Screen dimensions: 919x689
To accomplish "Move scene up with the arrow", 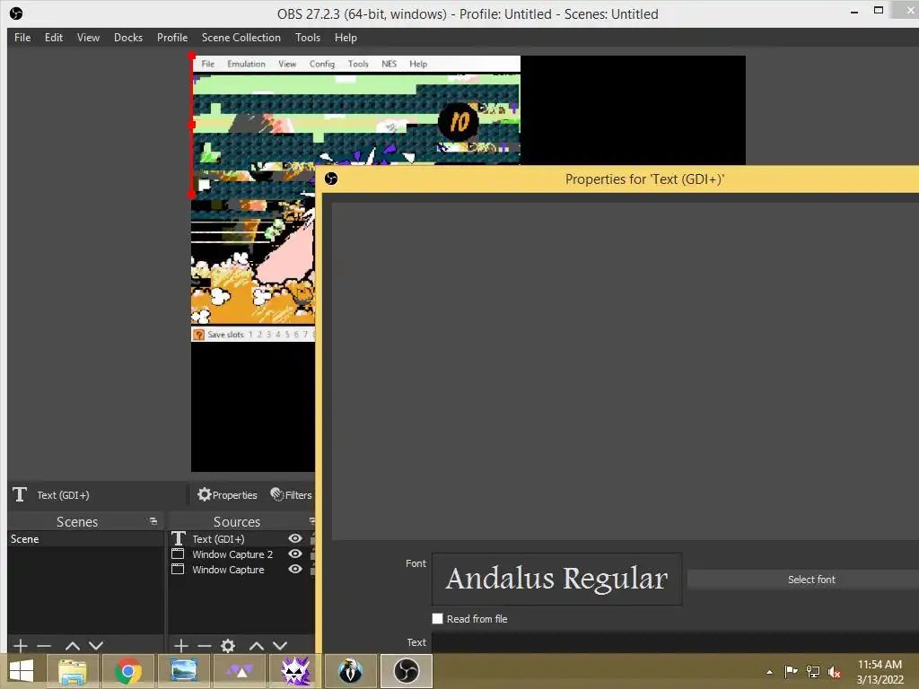I will tap(72, 646).
